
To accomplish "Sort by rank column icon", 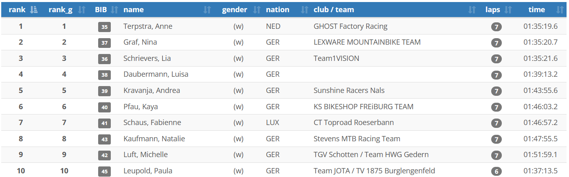I will pyautogui.click(x=34, y=10).
